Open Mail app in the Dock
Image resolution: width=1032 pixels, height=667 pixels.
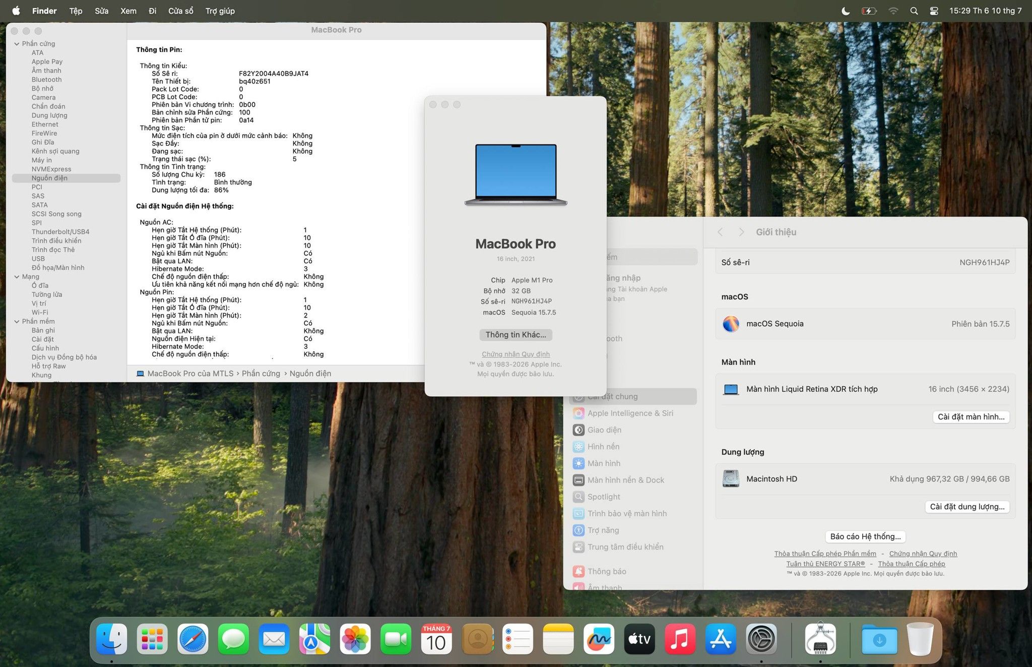(x=274, y=639)
